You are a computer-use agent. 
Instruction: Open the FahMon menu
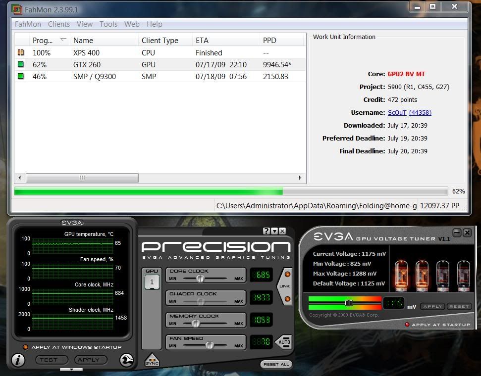coord(28,24)
